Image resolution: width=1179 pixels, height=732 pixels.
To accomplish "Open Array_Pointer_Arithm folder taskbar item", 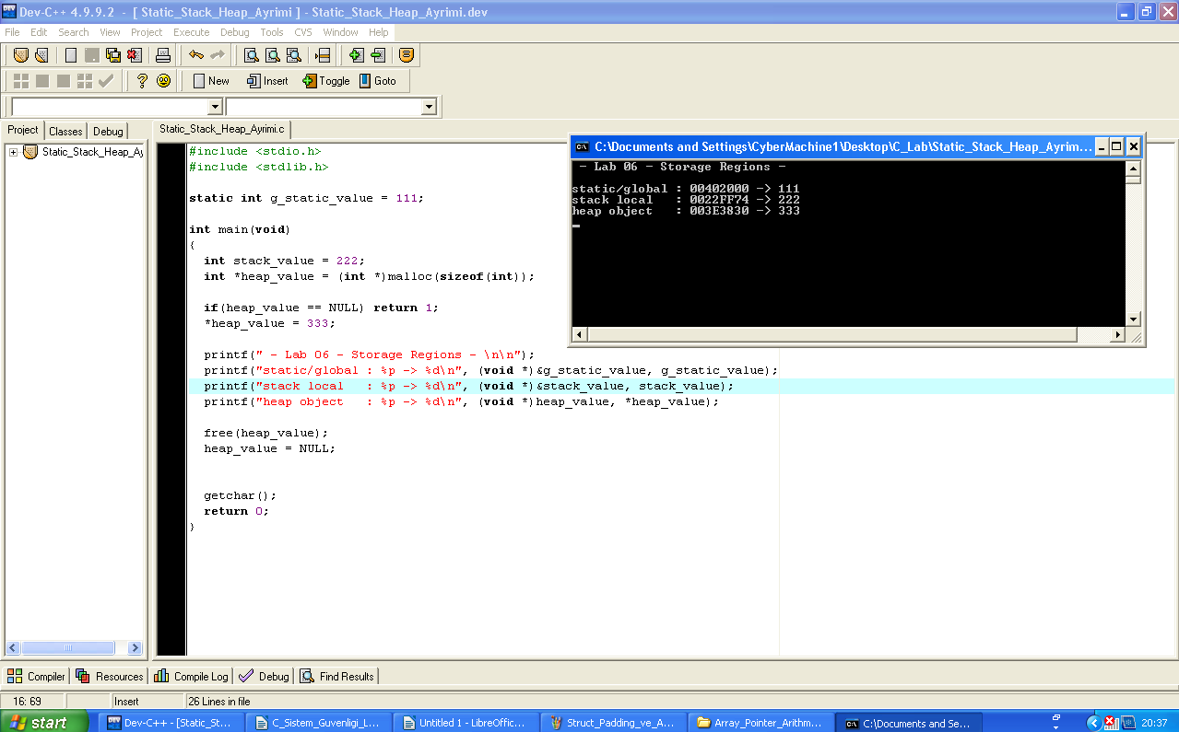I will (763, 723).
